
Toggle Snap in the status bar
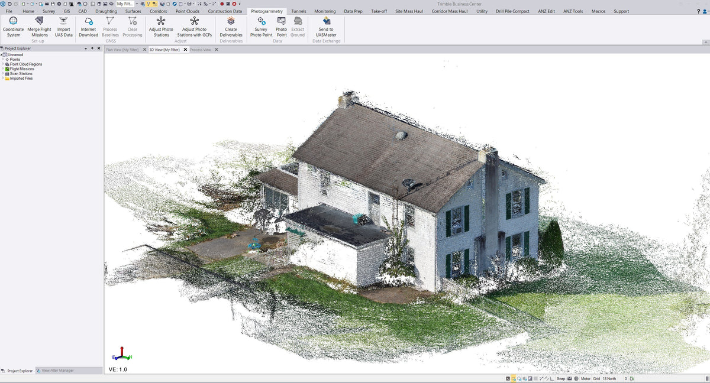pyautogui.click(x=561, y=378)
